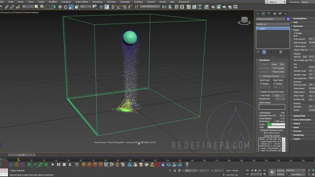Open the Create command panel tab
The width and height of the screenshot is (315, 177).
(x=258, y=14)
